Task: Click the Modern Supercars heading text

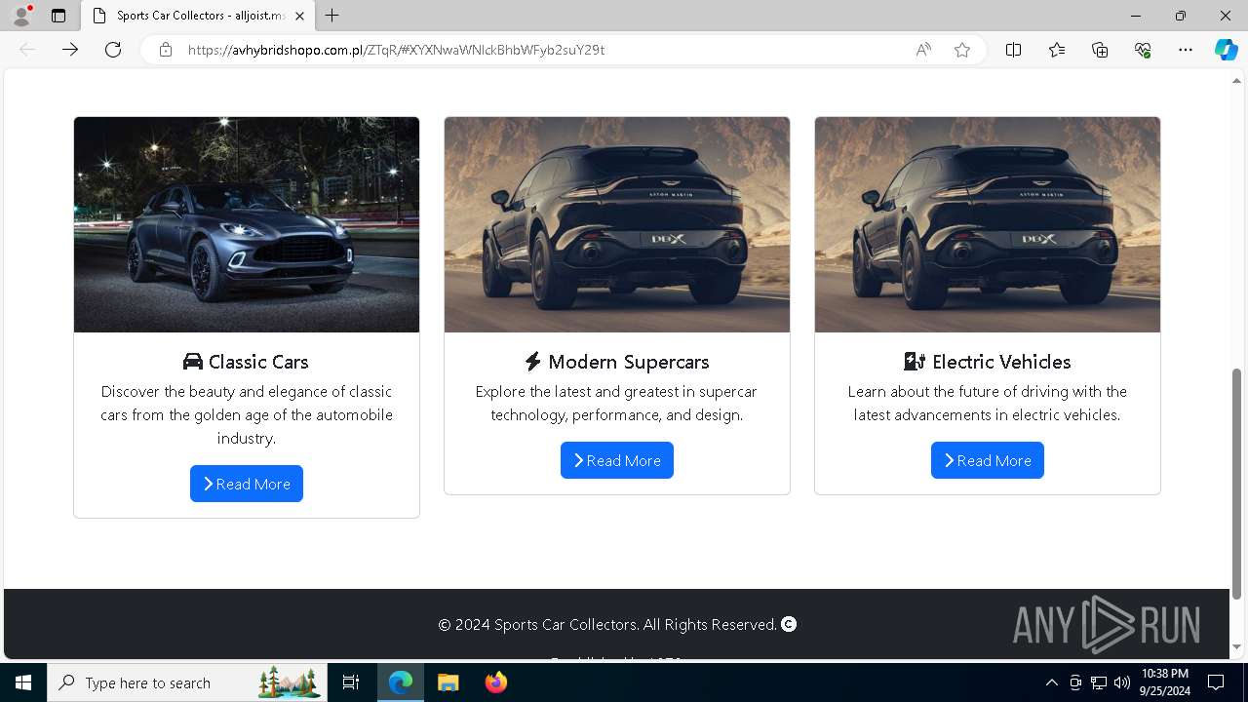Action: [x=629, y=362]
